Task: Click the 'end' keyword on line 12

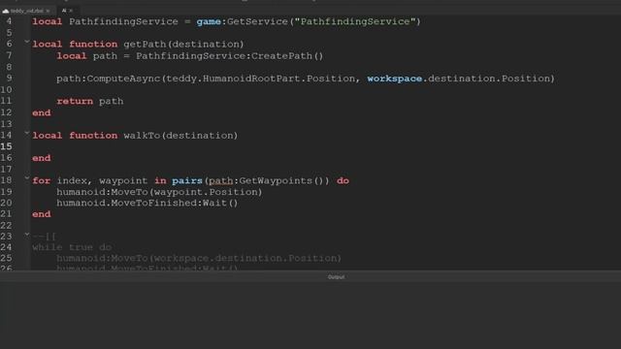Action: [42, 112]
